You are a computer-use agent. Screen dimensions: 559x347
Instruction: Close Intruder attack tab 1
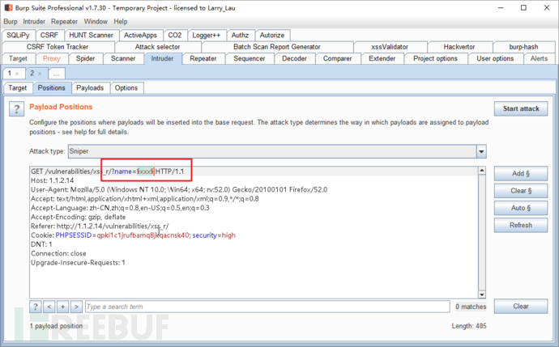(17, 74)
